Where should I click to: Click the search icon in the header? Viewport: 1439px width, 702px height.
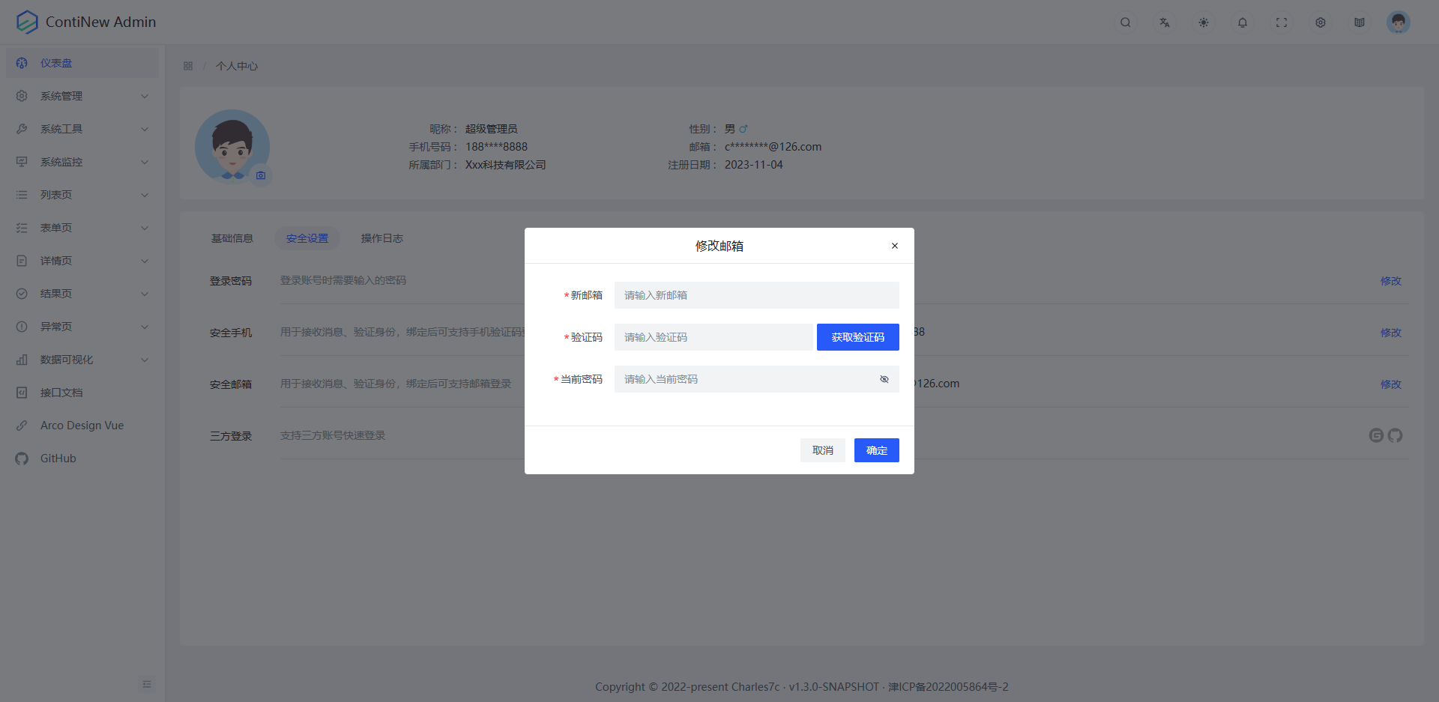click(x=1125, y=22)
